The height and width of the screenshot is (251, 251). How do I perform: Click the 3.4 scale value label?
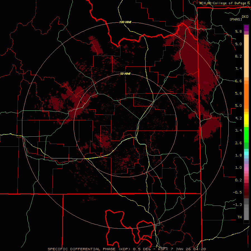(x=238, y=131)
